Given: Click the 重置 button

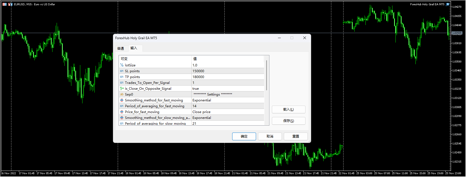Looking at the screenshot, I should click(x=296, y=136).
